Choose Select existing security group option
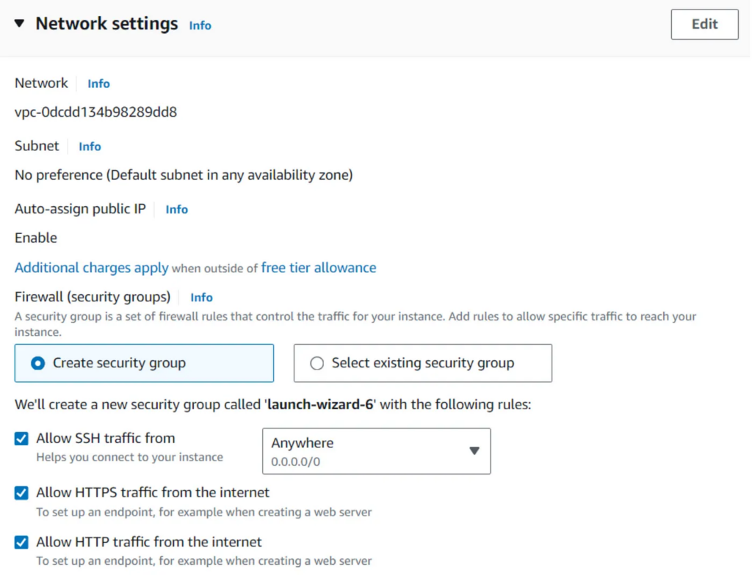Screen dimensions: 752x575 click(x=317, y=363)
